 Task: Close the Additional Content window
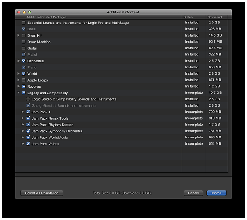tap(19, 12)
